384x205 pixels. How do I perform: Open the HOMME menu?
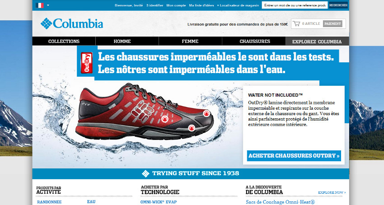122,41
